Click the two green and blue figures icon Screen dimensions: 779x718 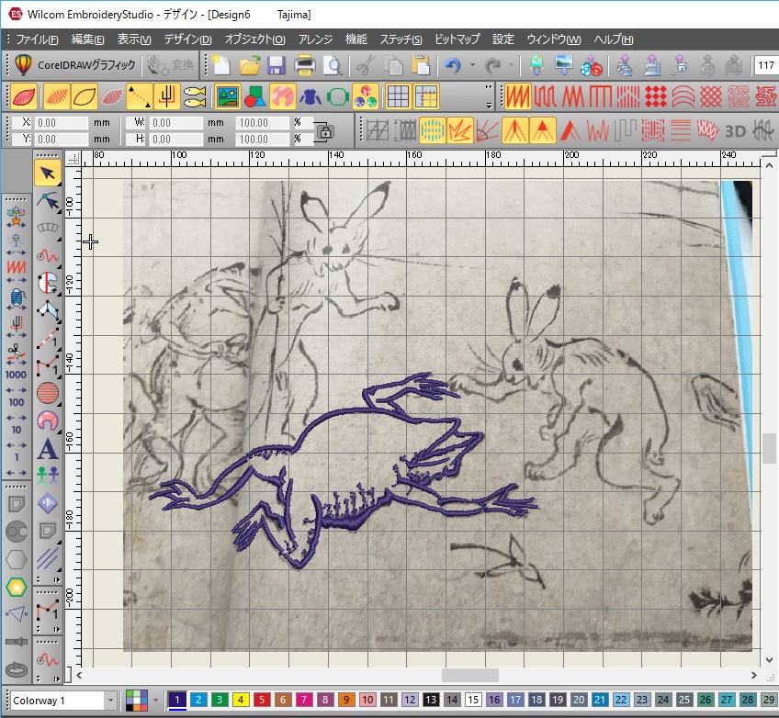[x=48, y=476]
